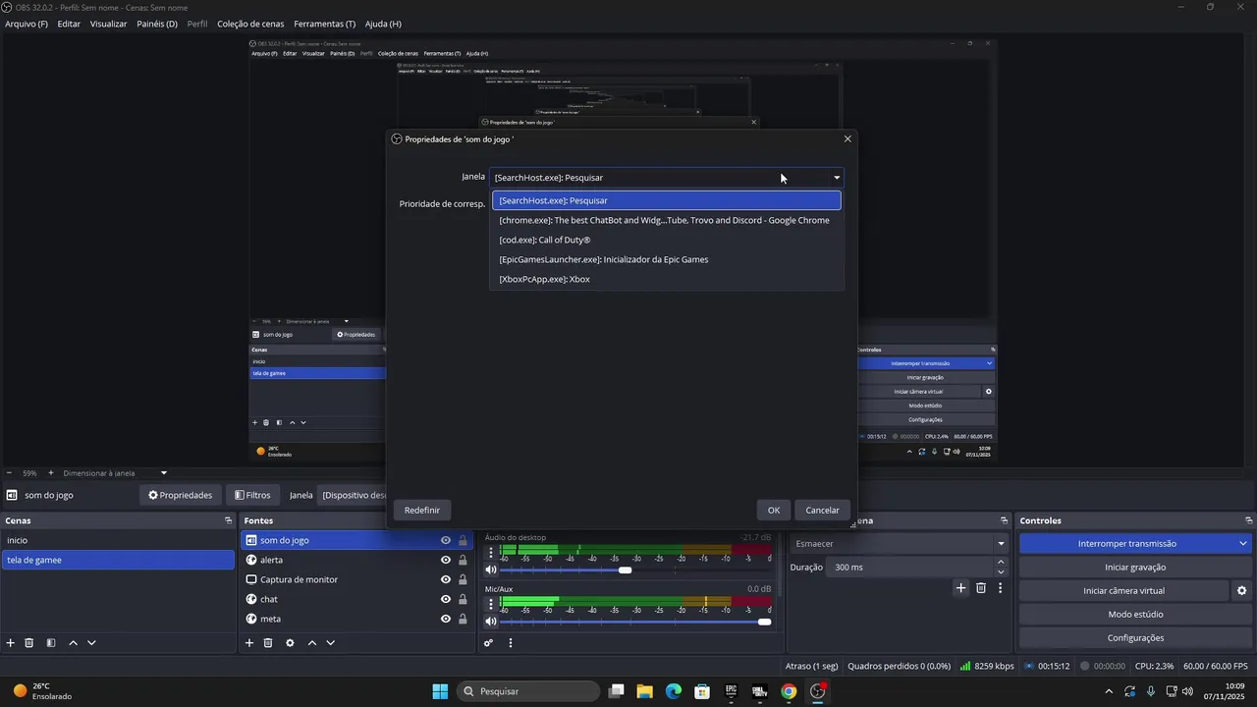Viewport: 1257px width, 707px height.
Task: Pick EpicGamesLauncher.exe from the window list
Action: pos(667,259)
